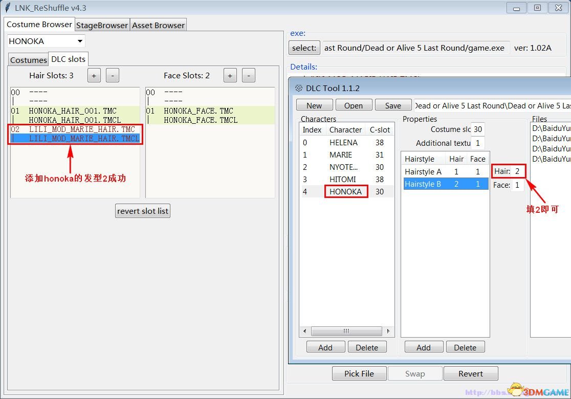571x399 pixels.
Task: Click the Characters list horizontal scrollbar thumb
Action: coord(346,331)
